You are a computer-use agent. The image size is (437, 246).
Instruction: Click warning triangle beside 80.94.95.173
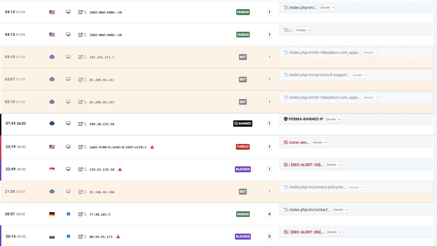tap(118, 237)
